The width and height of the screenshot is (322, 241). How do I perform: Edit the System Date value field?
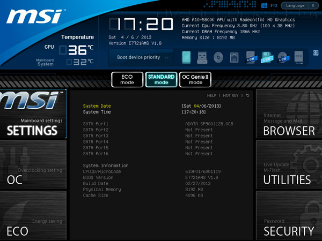(201, 106)
